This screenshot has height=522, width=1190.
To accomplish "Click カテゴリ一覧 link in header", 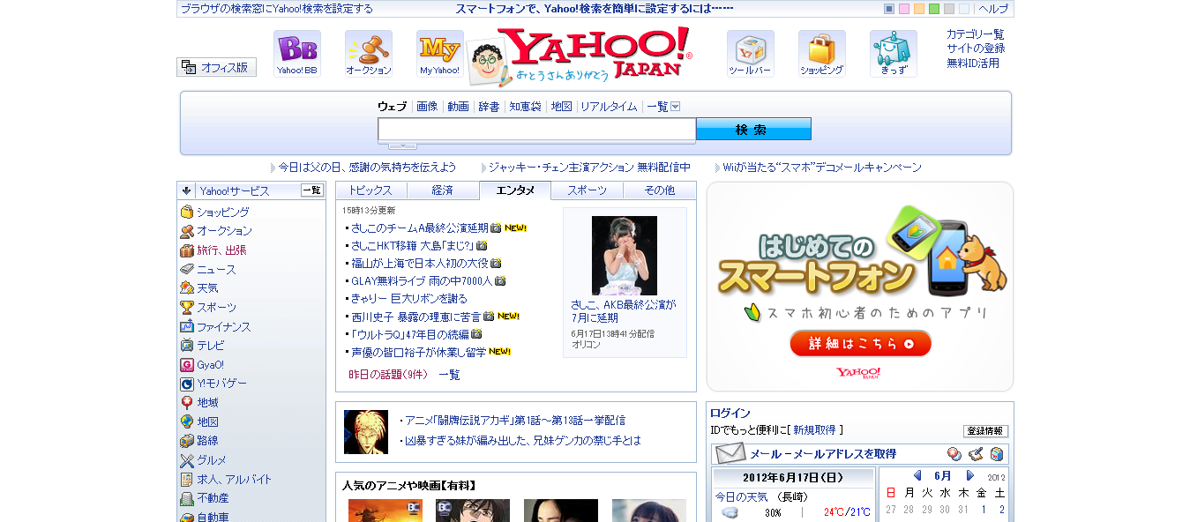I will pyautogui.click(x=976, y=34).
